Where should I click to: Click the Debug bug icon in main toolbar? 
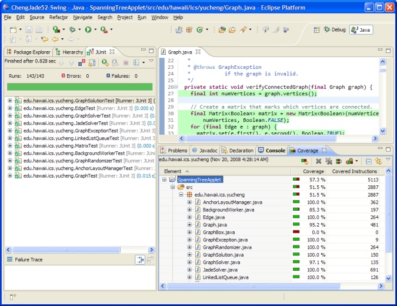72,29
